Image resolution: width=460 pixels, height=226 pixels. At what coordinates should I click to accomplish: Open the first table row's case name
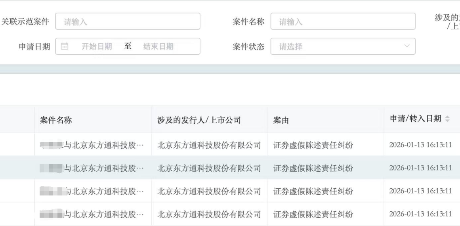(92, 145)
